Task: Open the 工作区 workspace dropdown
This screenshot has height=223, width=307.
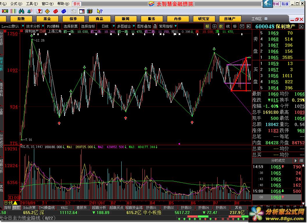Action: point(266,19)
